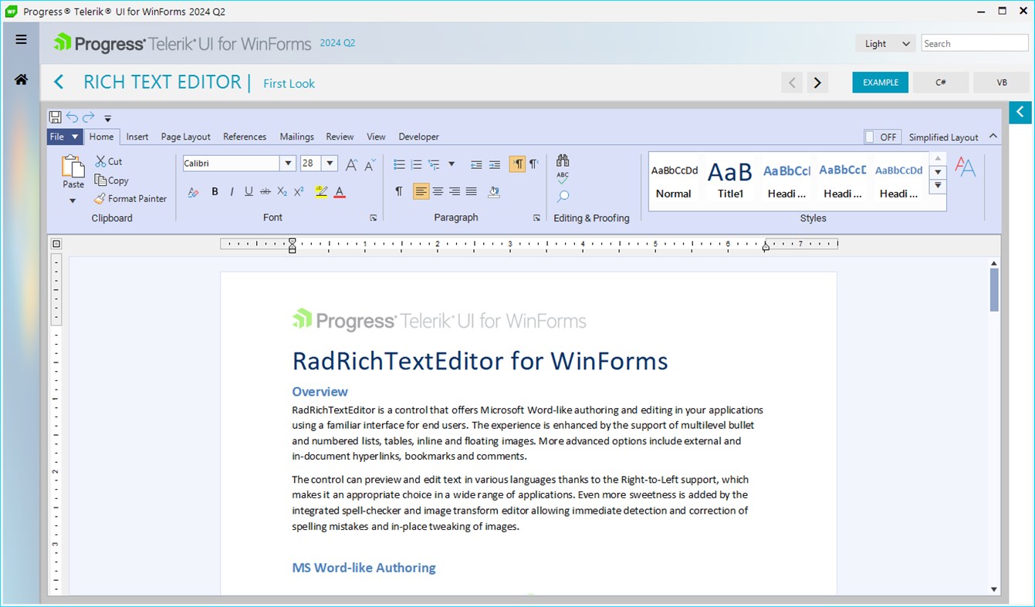Apply subscript formatting
The width and height of the screenshot is (1035, 607).
(x=282, y=191)
